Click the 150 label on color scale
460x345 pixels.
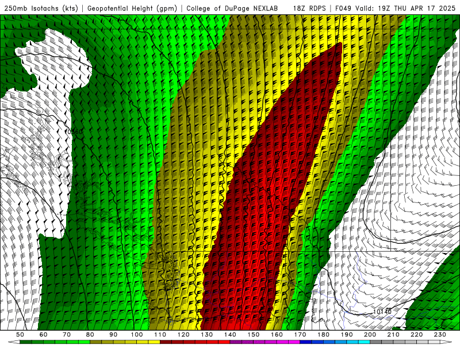point(254,335)
